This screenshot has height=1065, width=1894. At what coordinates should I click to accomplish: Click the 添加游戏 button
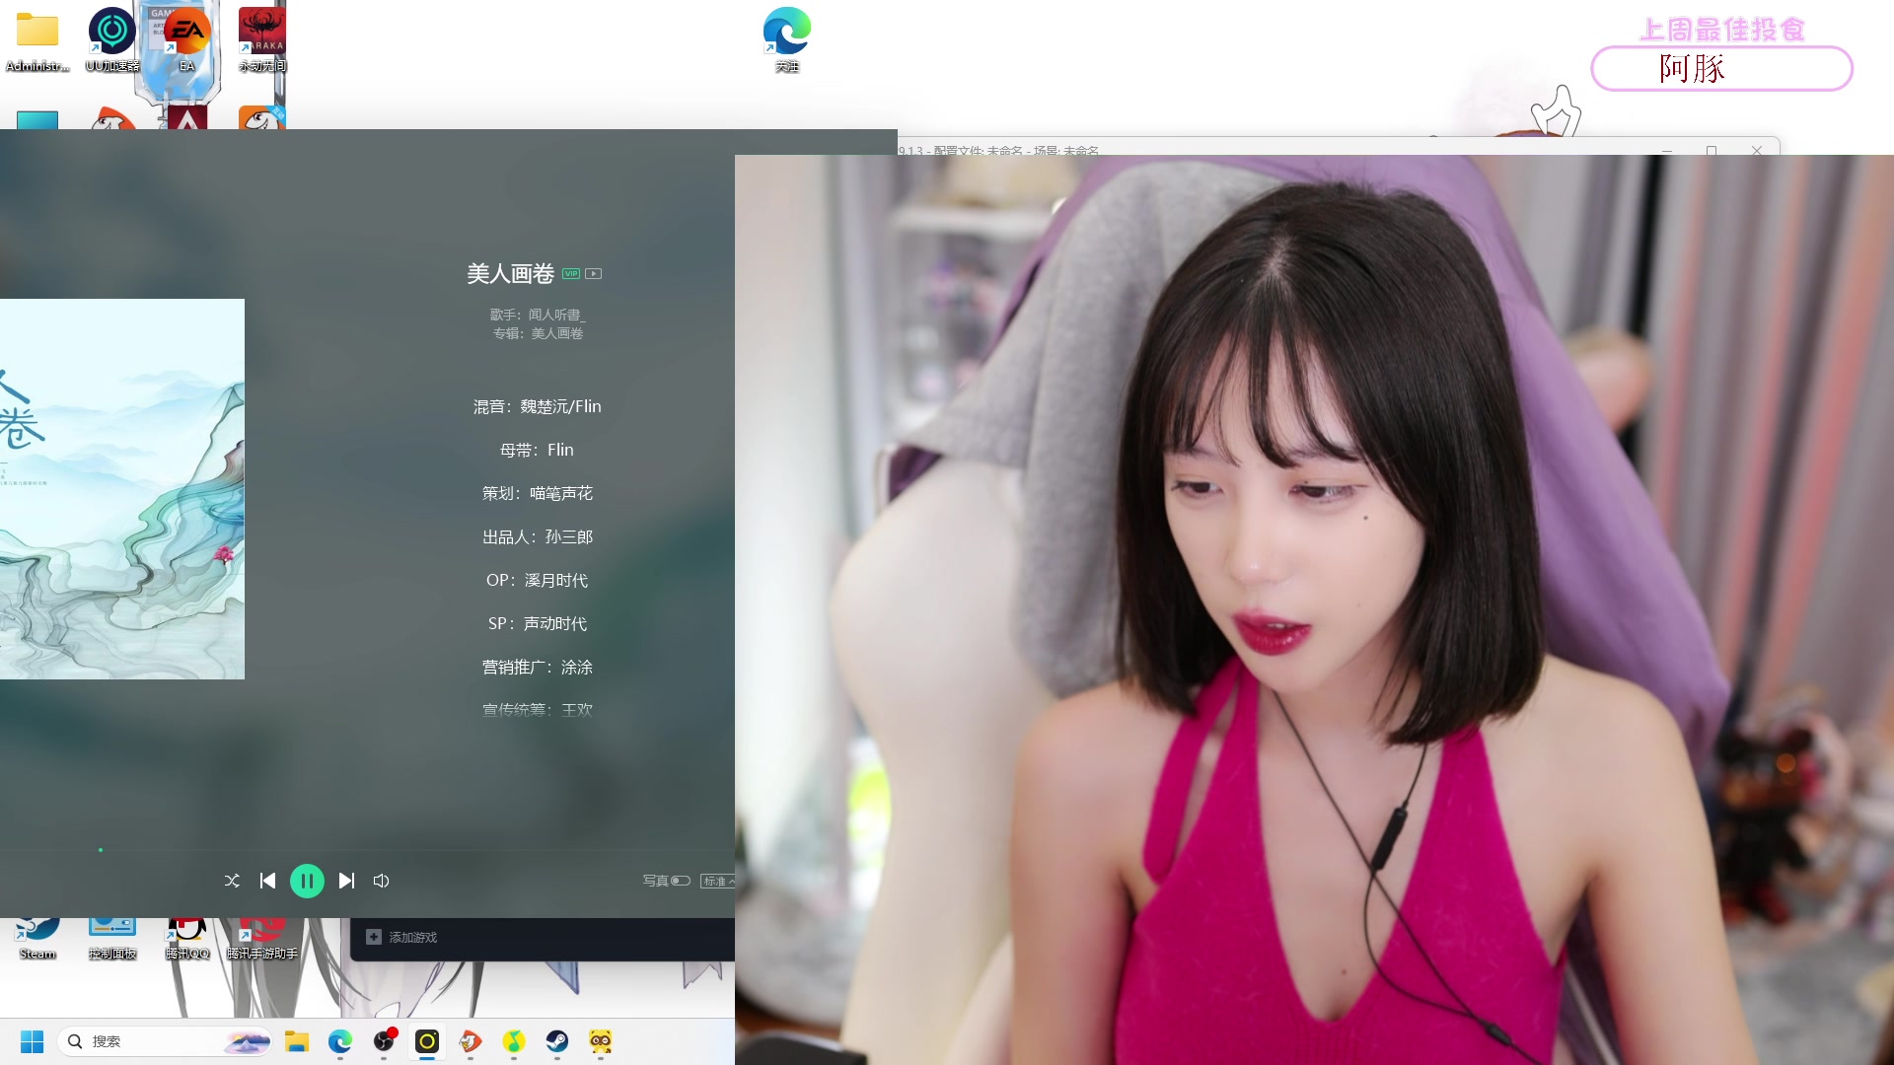(x=402, y=937)
